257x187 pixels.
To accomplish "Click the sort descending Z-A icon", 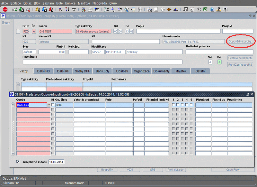I will tap(67, 10).
